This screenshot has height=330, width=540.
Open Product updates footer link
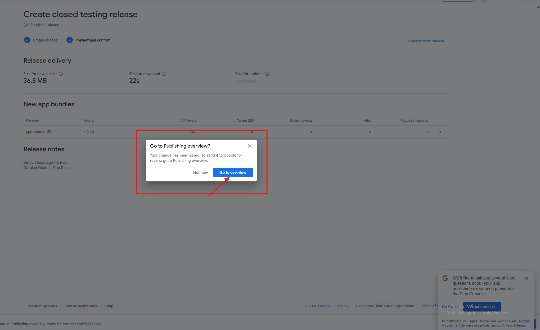pyautogui.click(x=42, y=306)
